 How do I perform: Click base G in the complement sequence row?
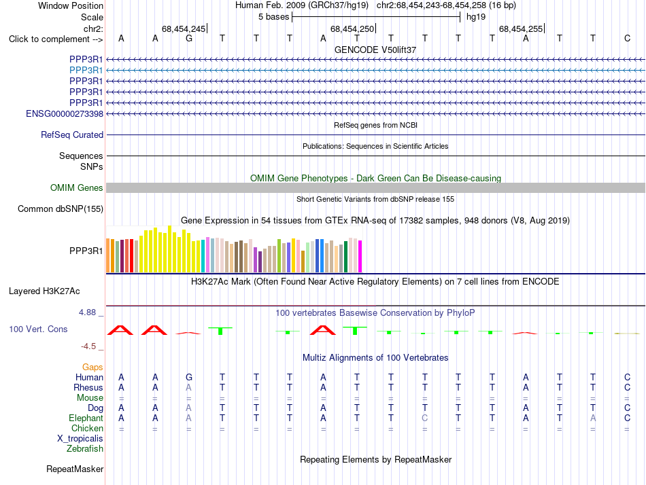coord(188,38)
